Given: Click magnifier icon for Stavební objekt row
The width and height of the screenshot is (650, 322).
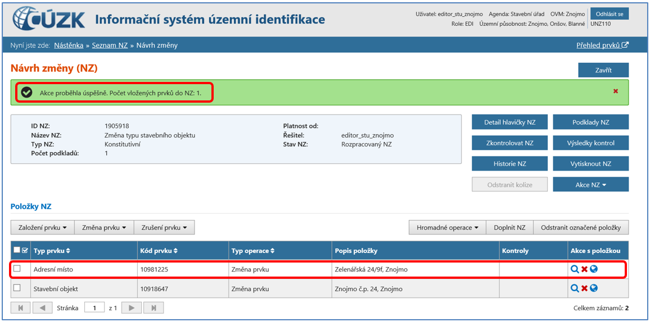Looking at the screenshot, I should pos(575,288).
